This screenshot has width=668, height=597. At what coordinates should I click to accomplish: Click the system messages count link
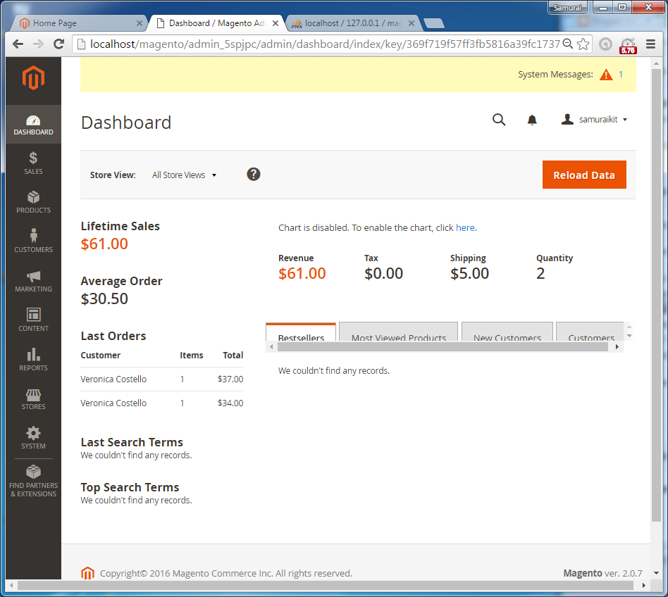point(621,75)
